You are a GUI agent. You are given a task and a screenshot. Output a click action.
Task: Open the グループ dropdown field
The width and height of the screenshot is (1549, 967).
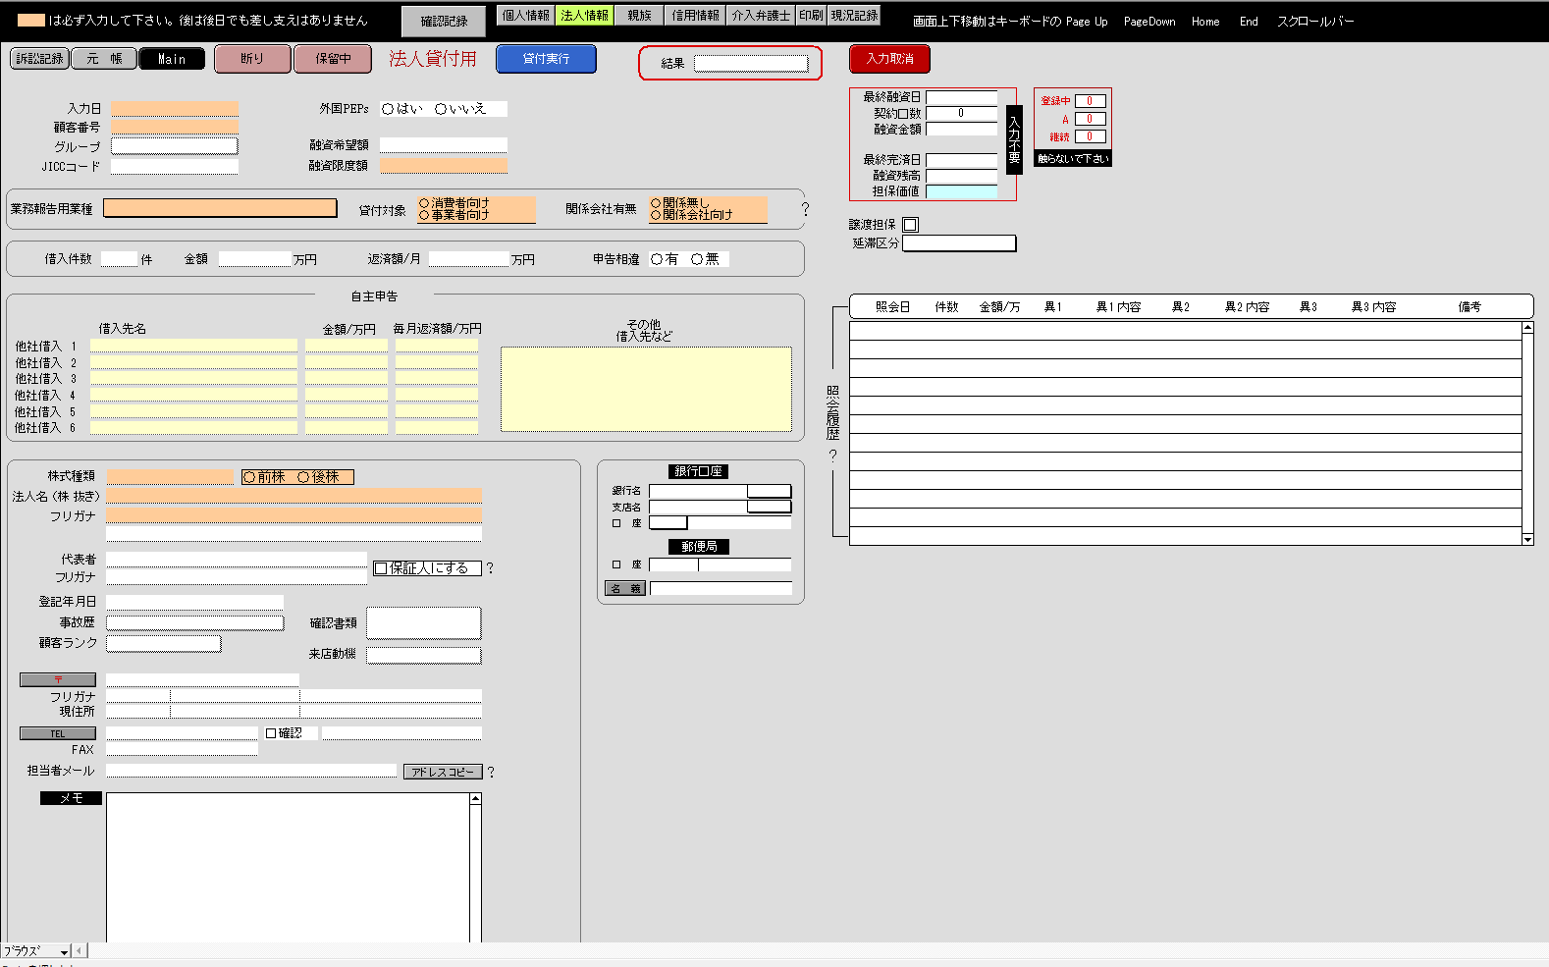(175, 146)
